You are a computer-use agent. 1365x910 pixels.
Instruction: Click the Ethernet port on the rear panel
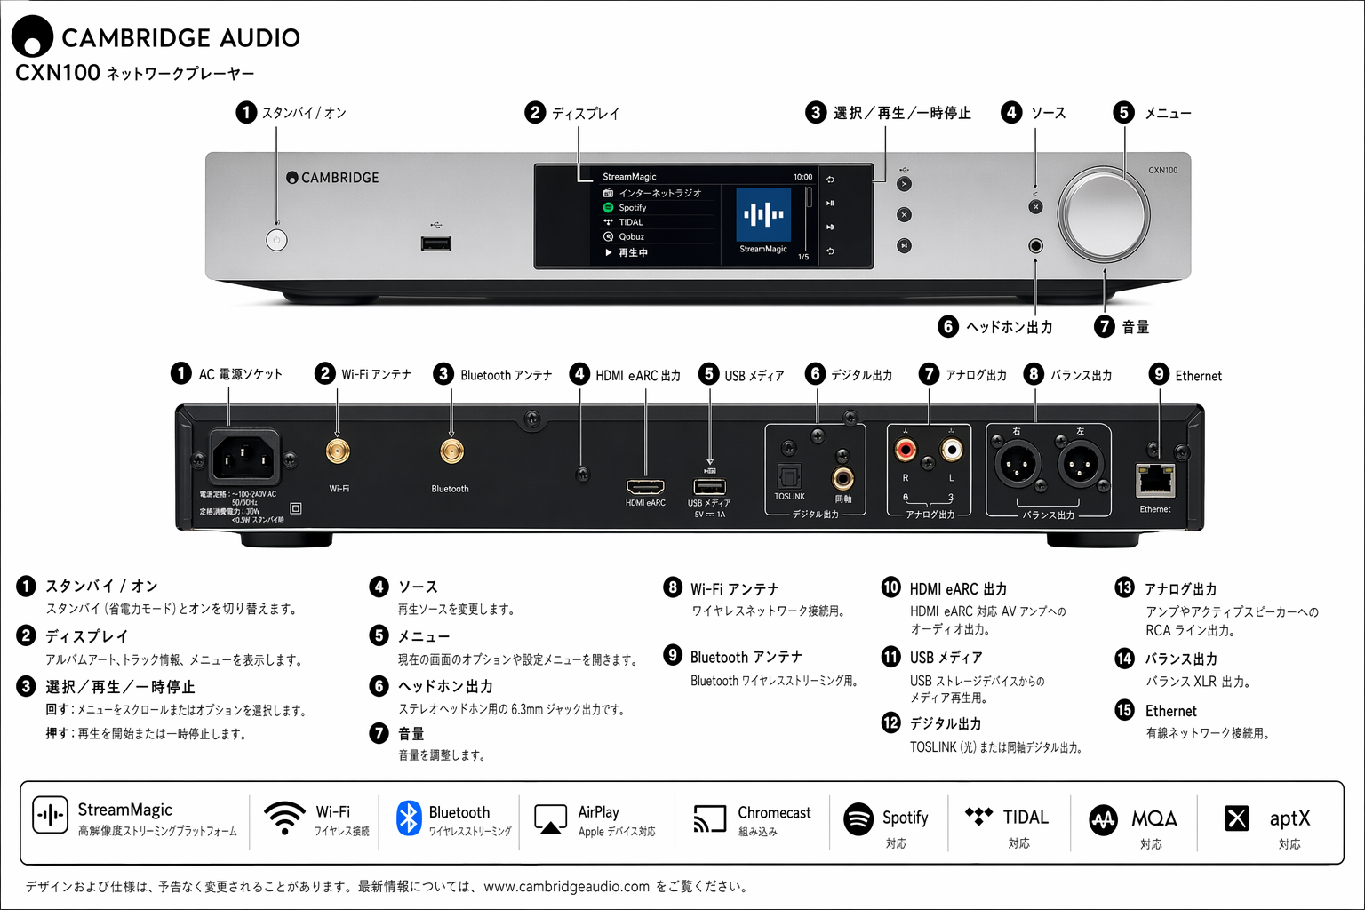coord(1155,481)
